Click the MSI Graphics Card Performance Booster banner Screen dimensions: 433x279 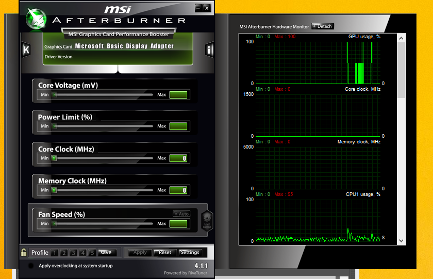click(119, 34)
